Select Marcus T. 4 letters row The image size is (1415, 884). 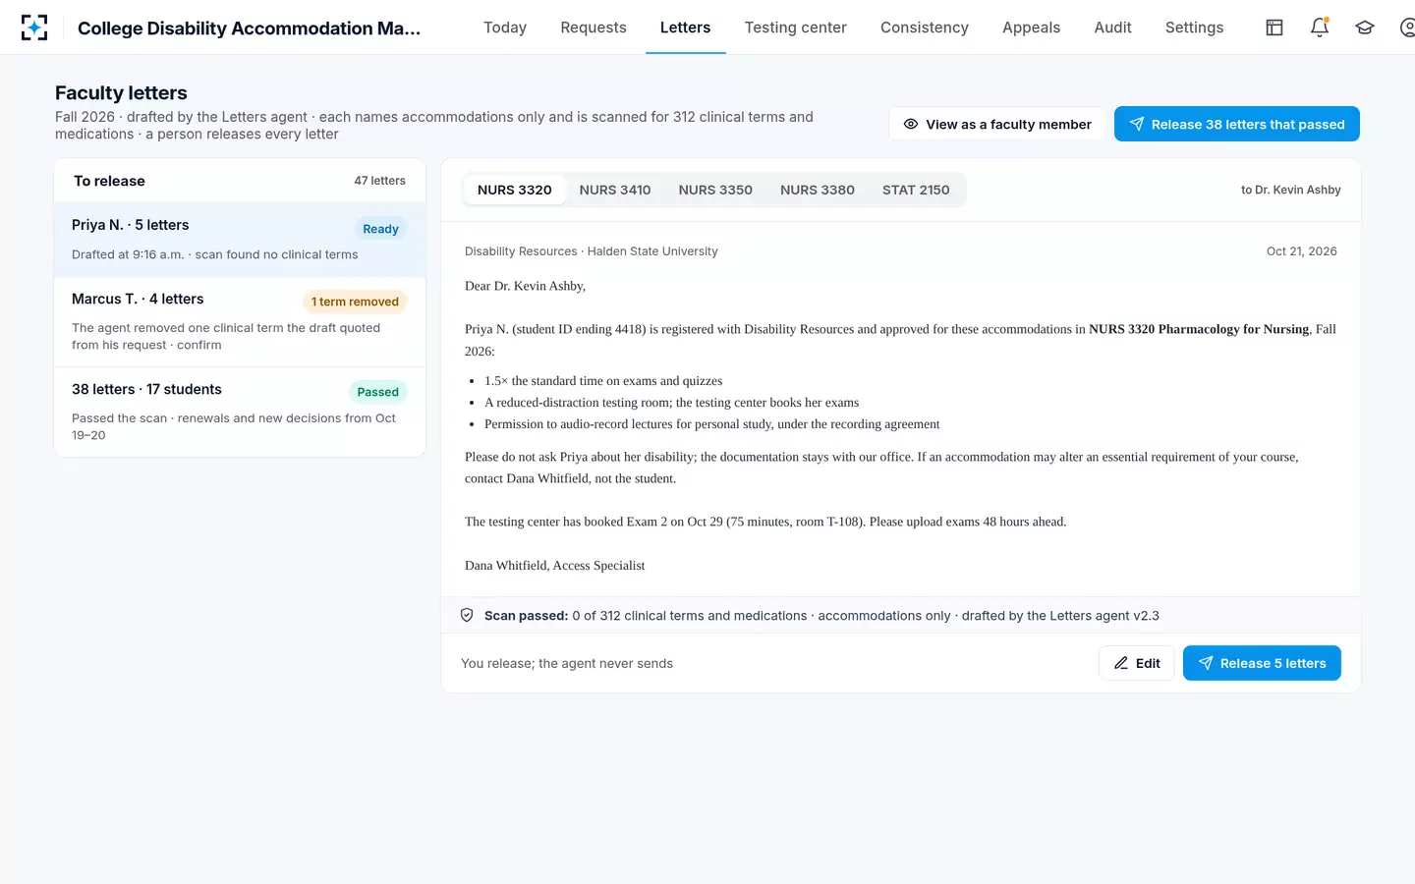coord(240,321)
